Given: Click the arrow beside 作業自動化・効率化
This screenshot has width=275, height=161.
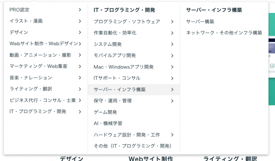Looking at the screenshot, I should tap(172, 33).
